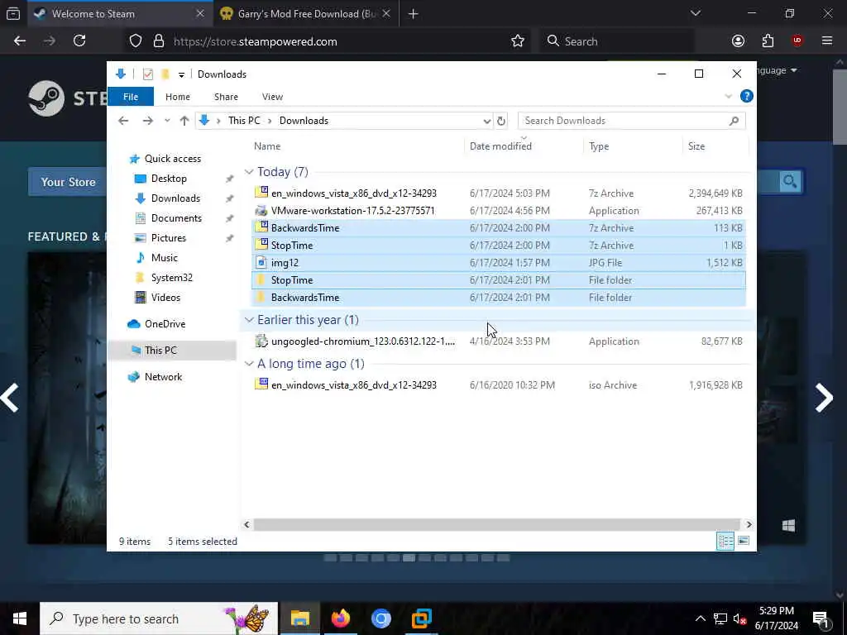Screen dimensions: 847x635
Task: Select the StopTime file folder
Action: point(499,280)
